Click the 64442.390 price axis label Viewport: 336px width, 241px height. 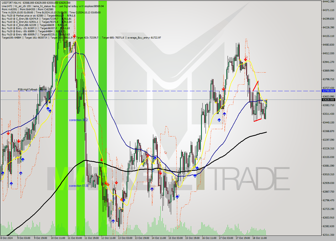(328, 1)
